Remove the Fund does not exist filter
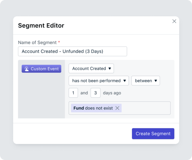The image size is (192, 160). click(117, 108)
